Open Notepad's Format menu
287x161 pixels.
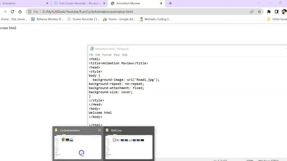pyautogui.click(x=107, y=55)
